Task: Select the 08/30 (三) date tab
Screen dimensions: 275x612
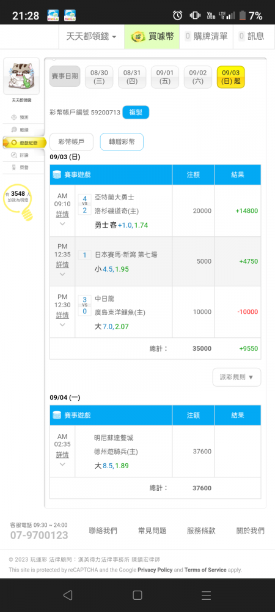Action: (x=100, y=76)
